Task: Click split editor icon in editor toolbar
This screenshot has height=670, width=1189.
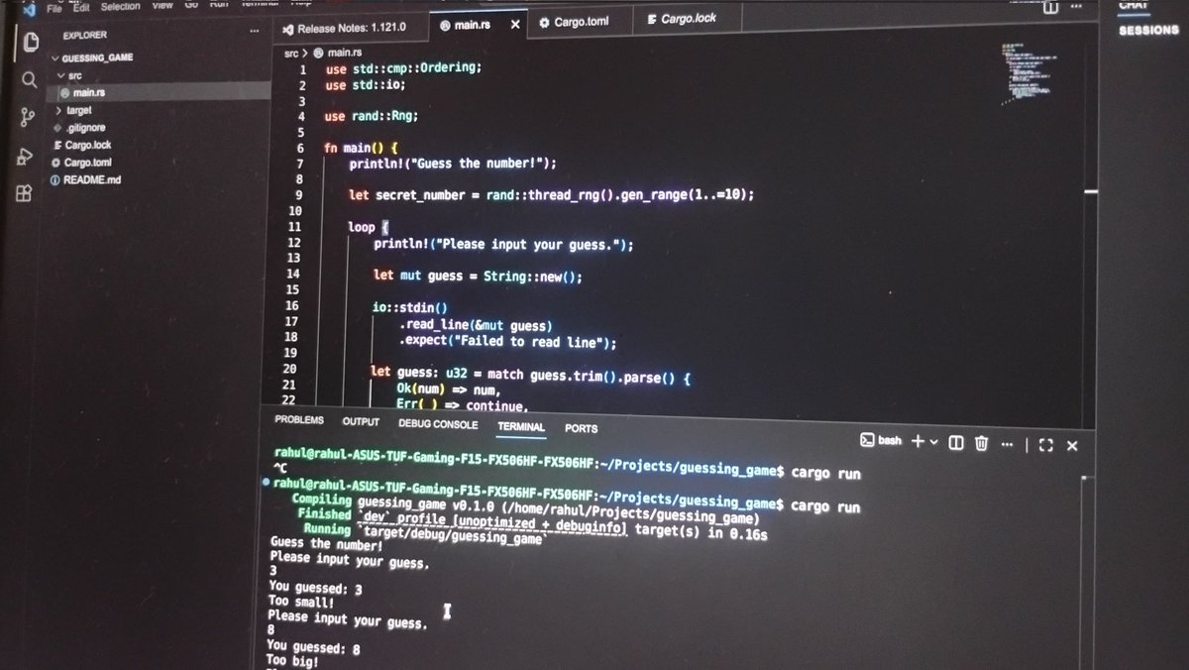Action: [x=1052, y=8]
